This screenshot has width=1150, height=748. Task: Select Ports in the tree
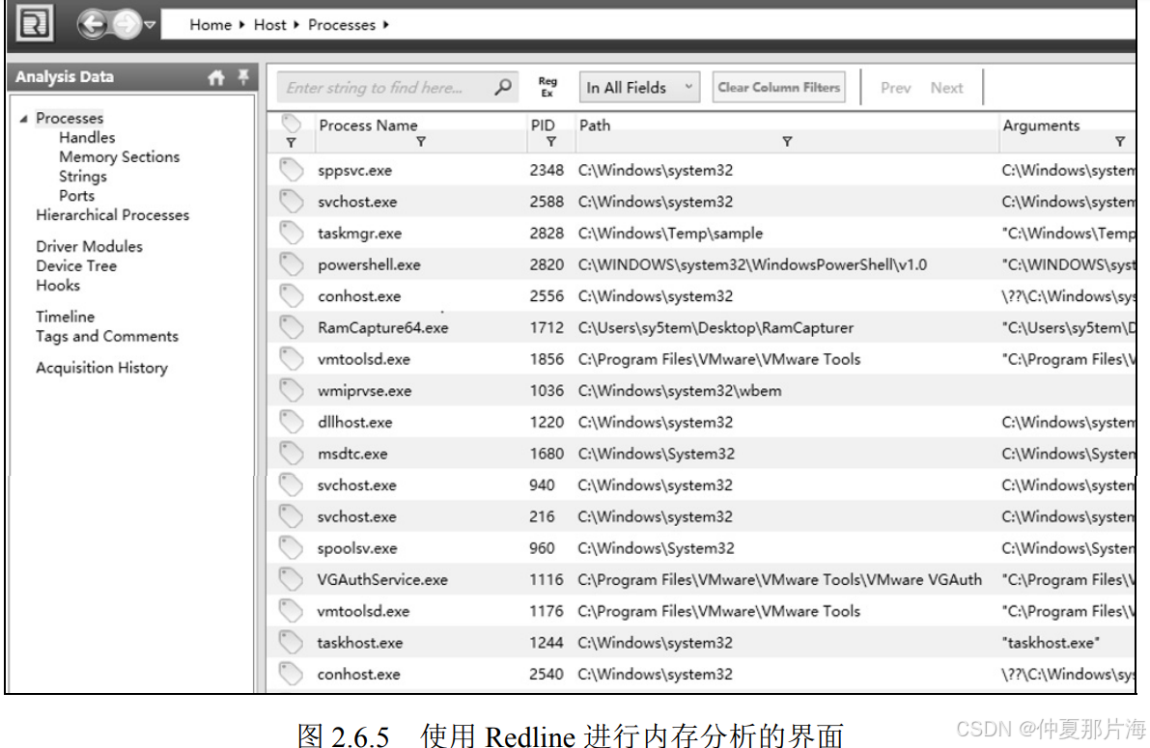point(77,196)
